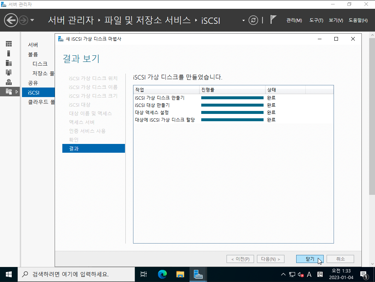The width and height of the screenshot is (375, 282).
Task: Click the taskbar clock showing 오전 1:33
Action: click(341, 274)
